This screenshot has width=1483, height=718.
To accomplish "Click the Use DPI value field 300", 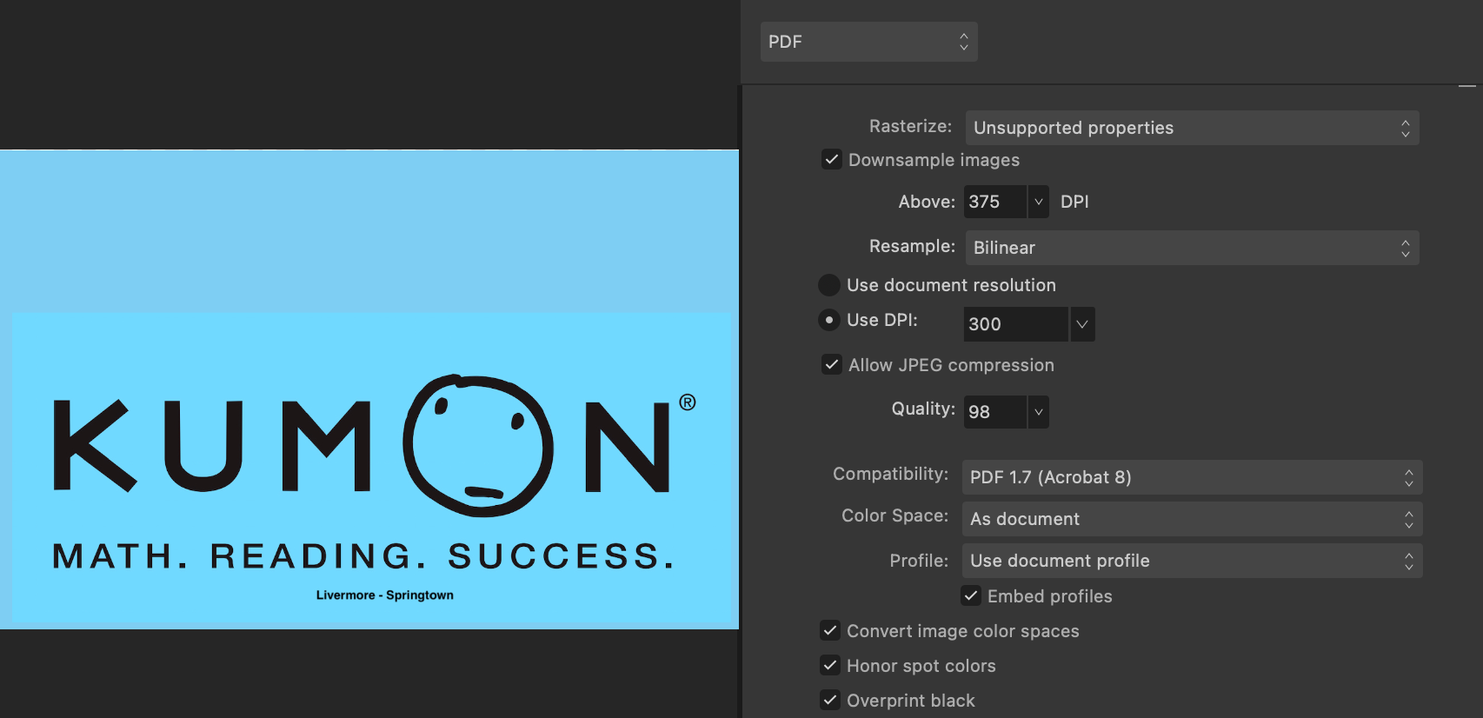I will (x=1015, y=324).
